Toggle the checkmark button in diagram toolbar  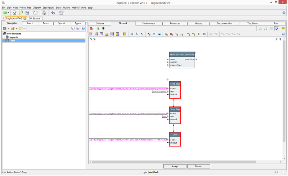tap(276, 28)
